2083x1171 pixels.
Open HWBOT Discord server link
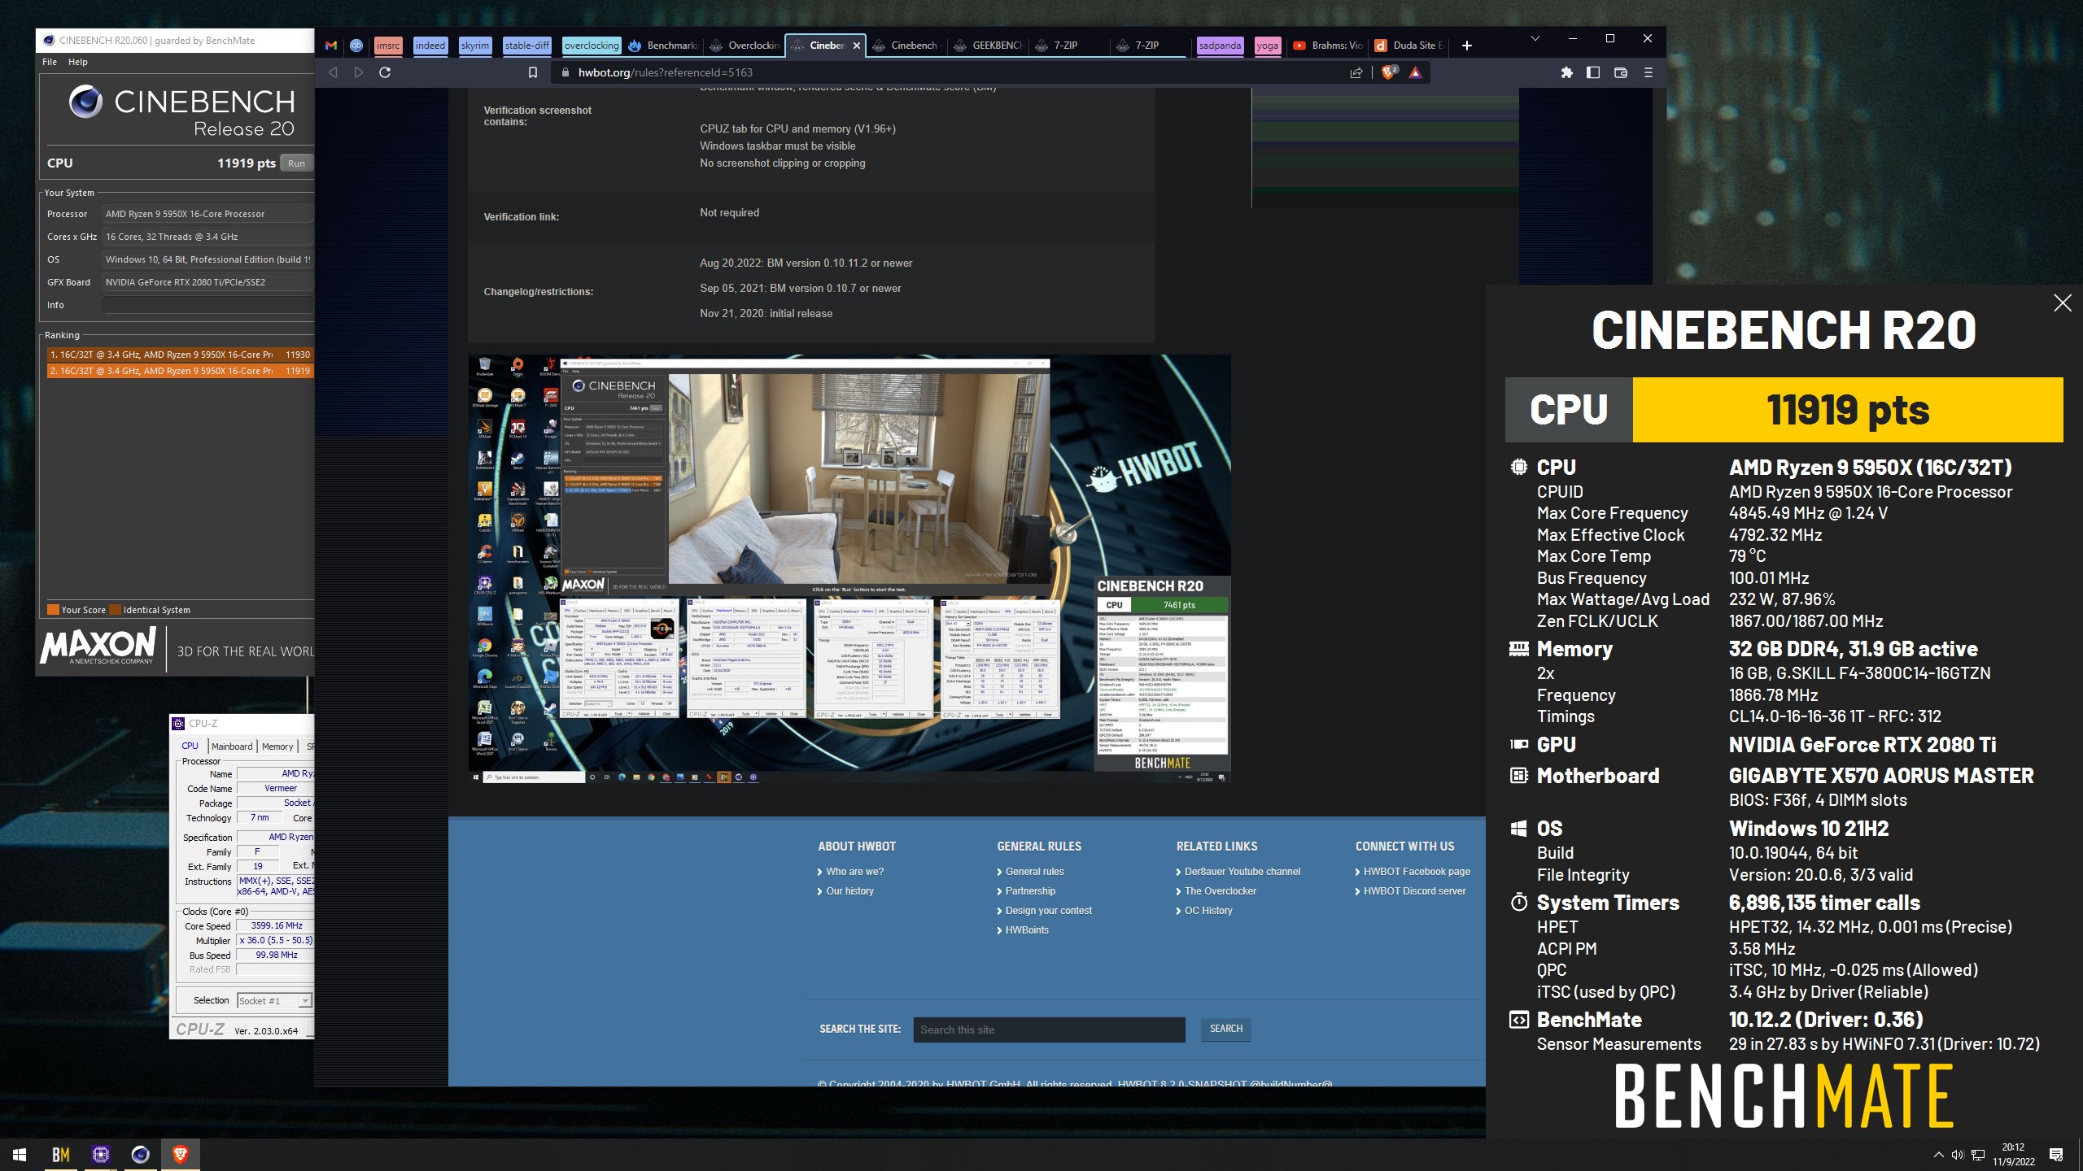pos(1415,891)
